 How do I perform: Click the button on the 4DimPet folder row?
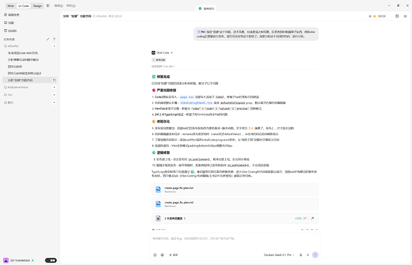pyautogui.click(x=54, y=46)
